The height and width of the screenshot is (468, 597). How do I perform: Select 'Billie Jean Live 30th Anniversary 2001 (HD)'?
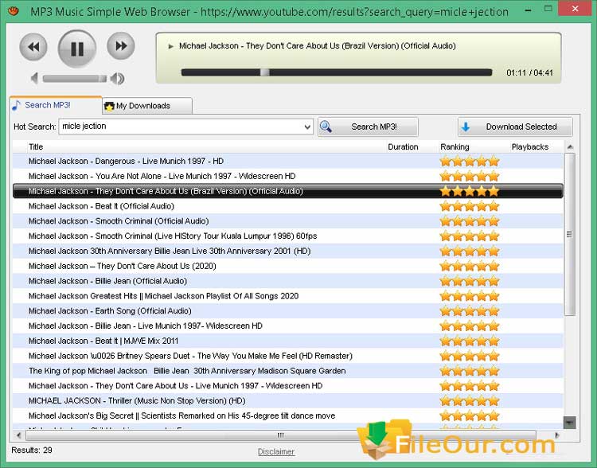pos(288,251)
